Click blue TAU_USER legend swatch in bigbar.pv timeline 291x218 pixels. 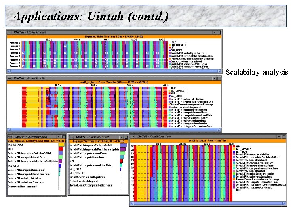(169, 50)
